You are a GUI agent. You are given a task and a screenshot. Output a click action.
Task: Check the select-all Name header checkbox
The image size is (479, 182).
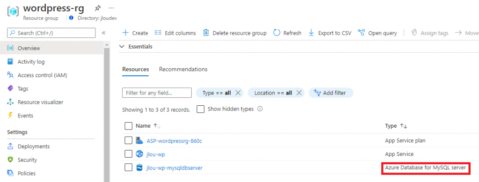[129, 126]
